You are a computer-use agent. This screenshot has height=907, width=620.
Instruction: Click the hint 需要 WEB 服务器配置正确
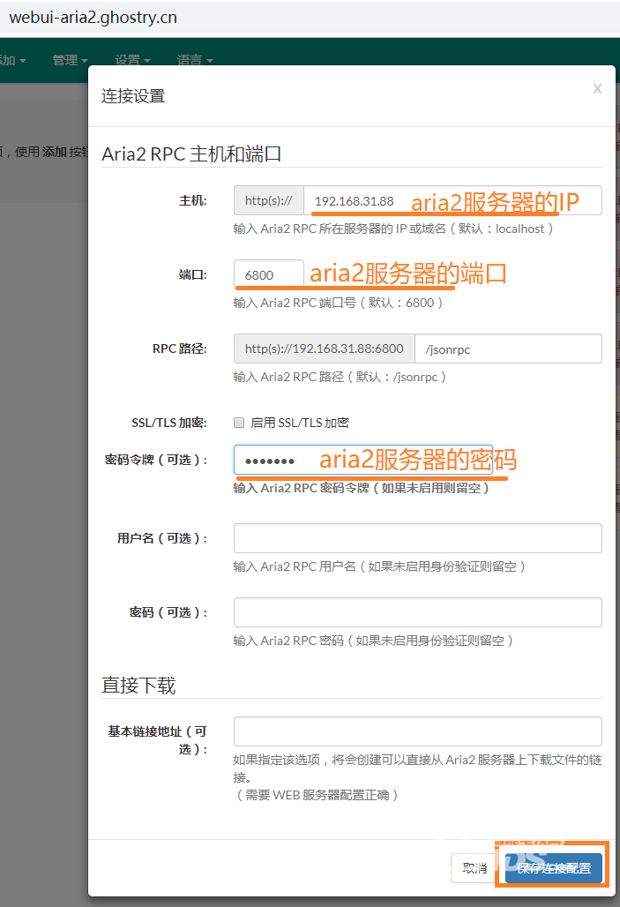pyautogui.click(x=317, y=795)
